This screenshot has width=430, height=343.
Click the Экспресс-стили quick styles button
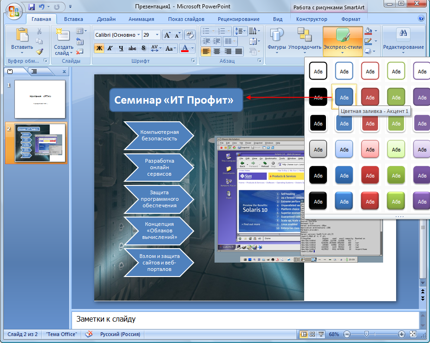point(343,41)
